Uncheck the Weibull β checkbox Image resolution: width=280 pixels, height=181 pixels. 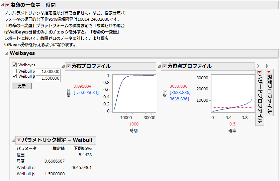(x=14, y=76)
